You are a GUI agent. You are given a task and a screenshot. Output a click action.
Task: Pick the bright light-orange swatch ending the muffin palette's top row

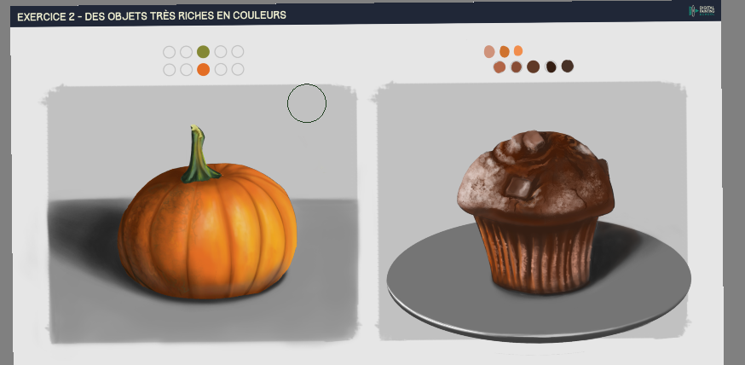pos(518,51)
